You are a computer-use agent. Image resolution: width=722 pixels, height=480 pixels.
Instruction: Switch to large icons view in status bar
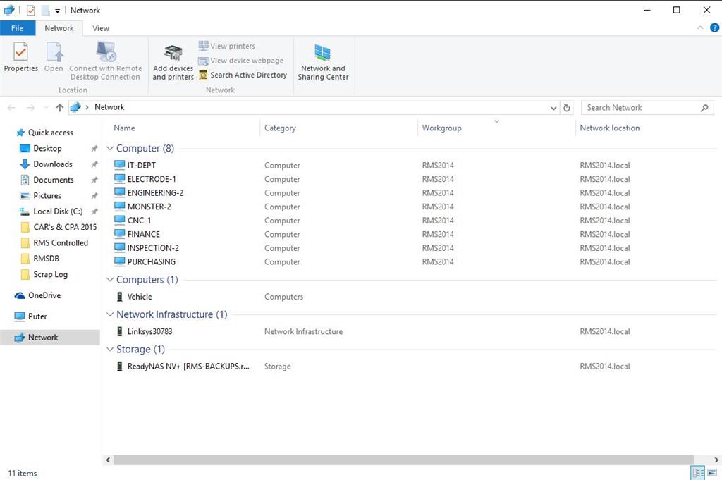[x=712, y=473]
